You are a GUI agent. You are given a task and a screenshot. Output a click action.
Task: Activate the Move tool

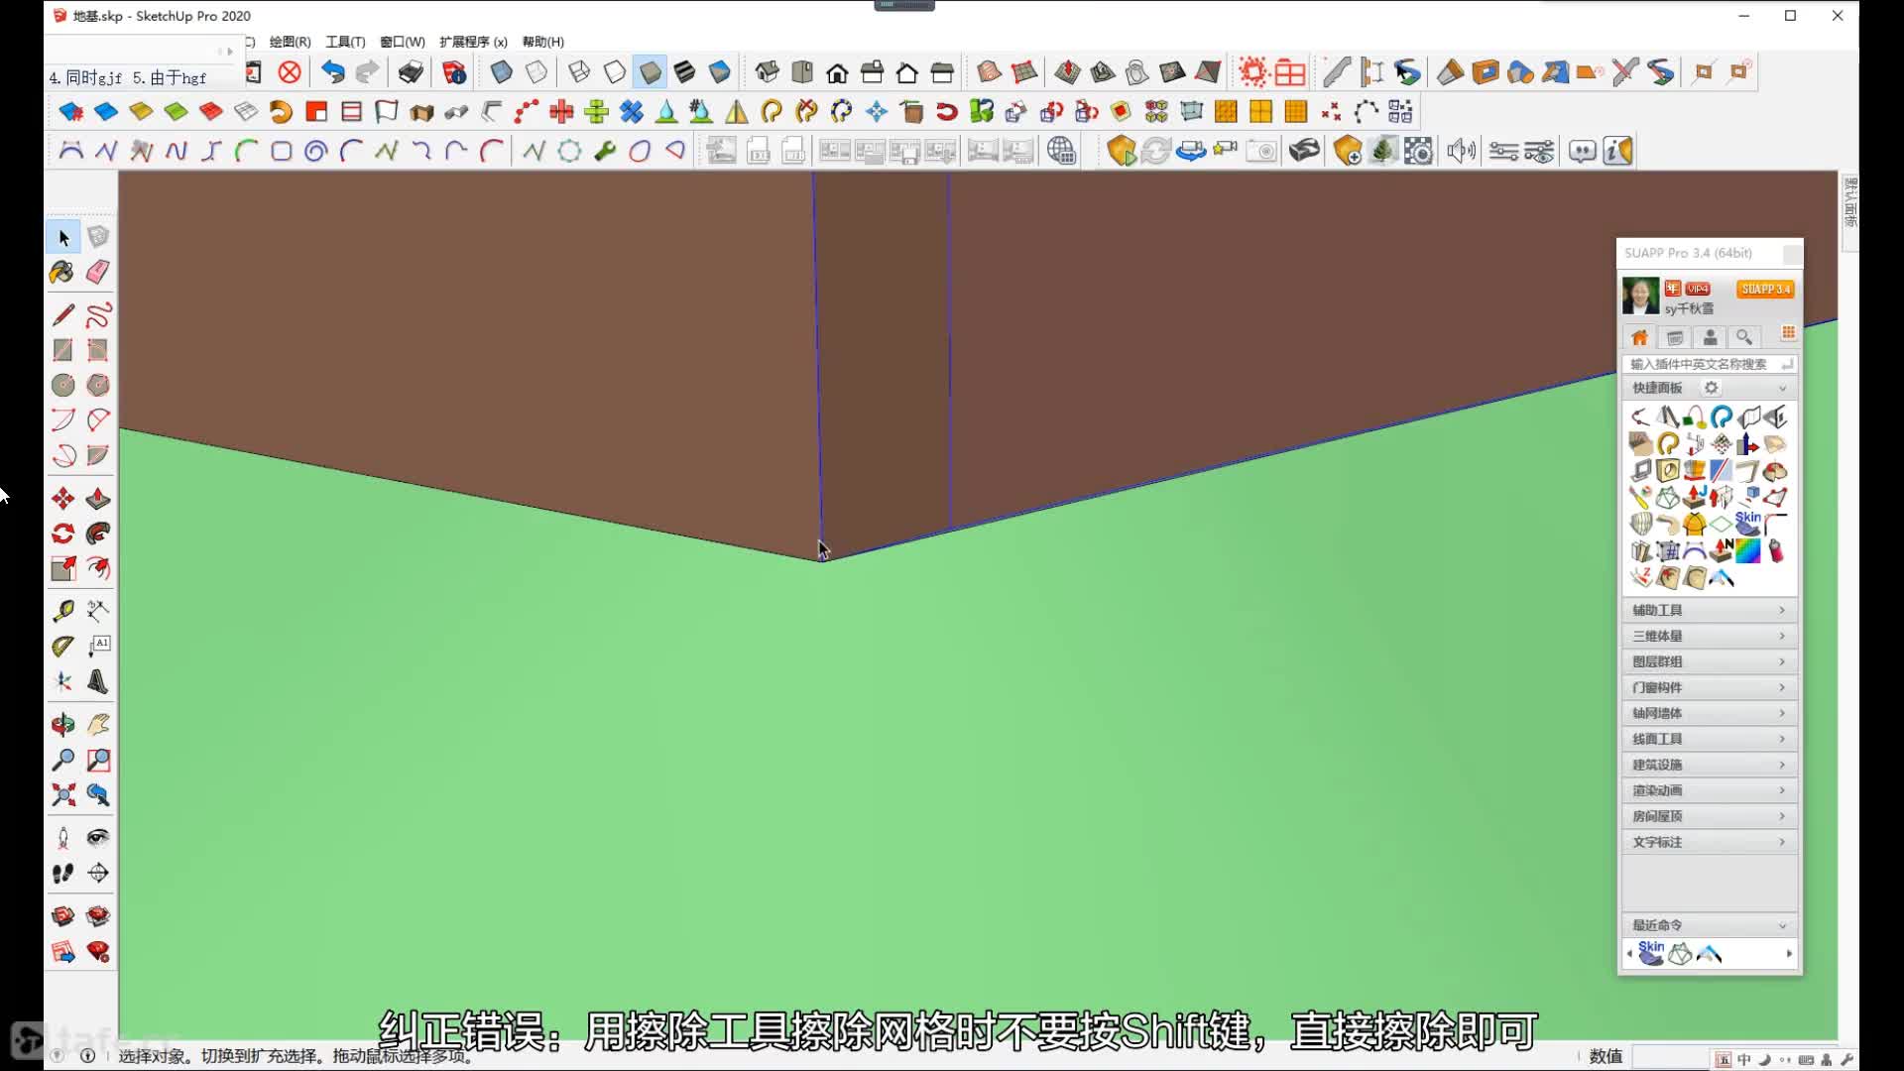click(x=63, y=499)
